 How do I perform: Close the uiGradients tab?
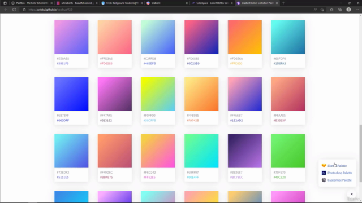click(97, 3)
